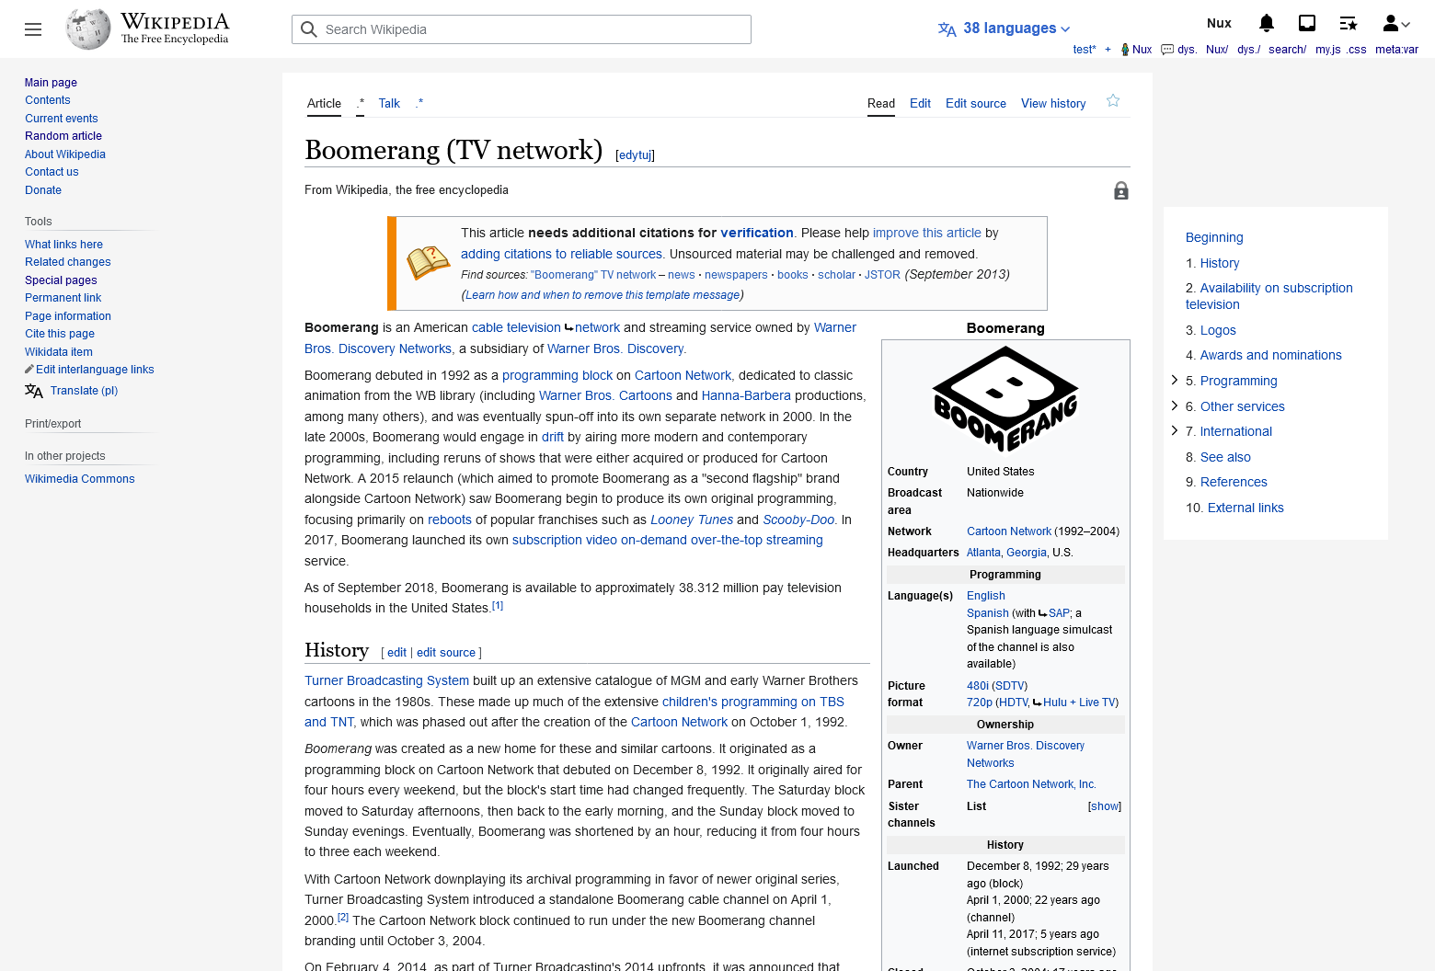1435x971 pixels.
Task: Open the watchlist icon
Action: (x=1349, y=24)
